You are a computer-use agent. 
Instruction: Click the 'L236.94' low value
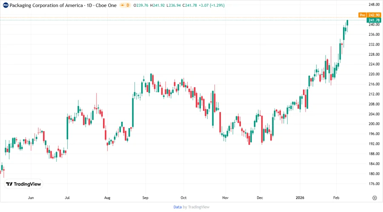pos(174,5)
